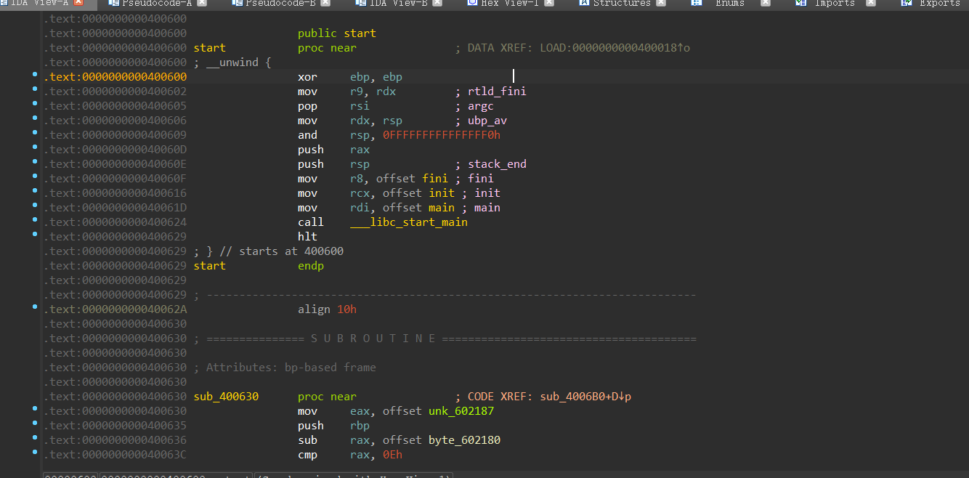Select the 0FFFFFFFFFFFFFFF0h operand value
This screenshot has height=478, width=969.
point(442,135)
